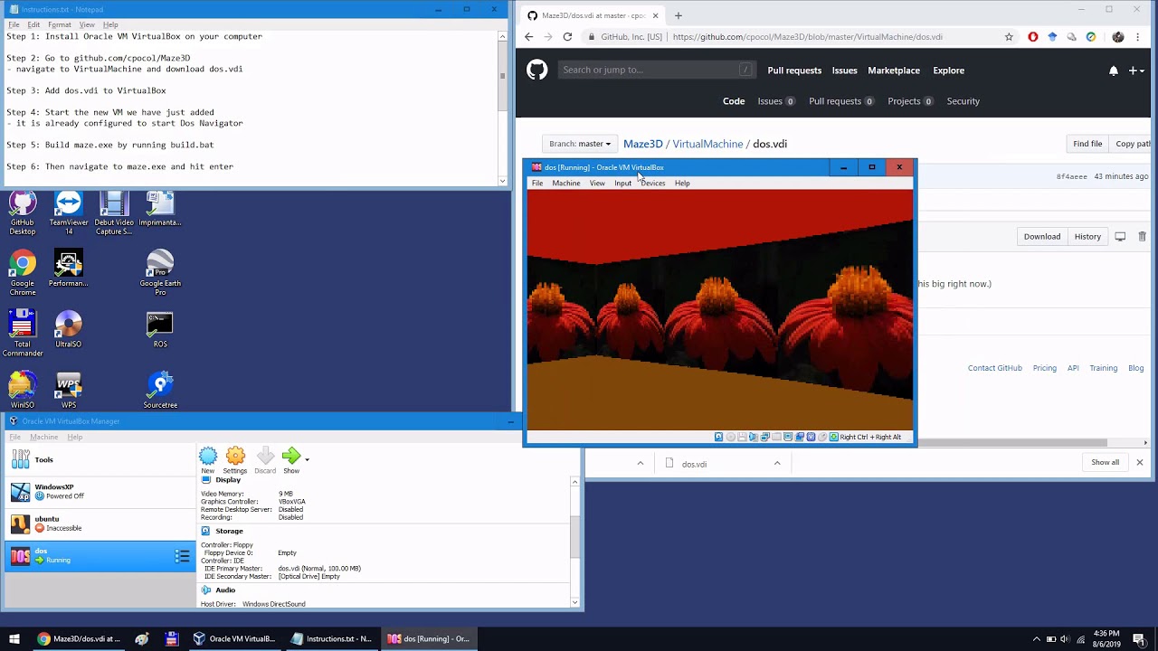Open Format menu in Notepad
This screenshot has width=1158, height=651.
tap(59, 24)
